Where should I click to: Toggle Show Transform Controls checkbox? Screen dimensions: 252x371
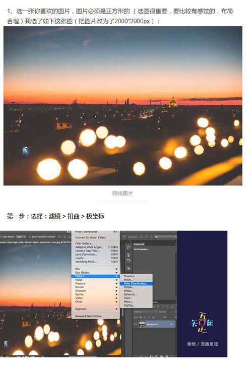pos(30,236)
